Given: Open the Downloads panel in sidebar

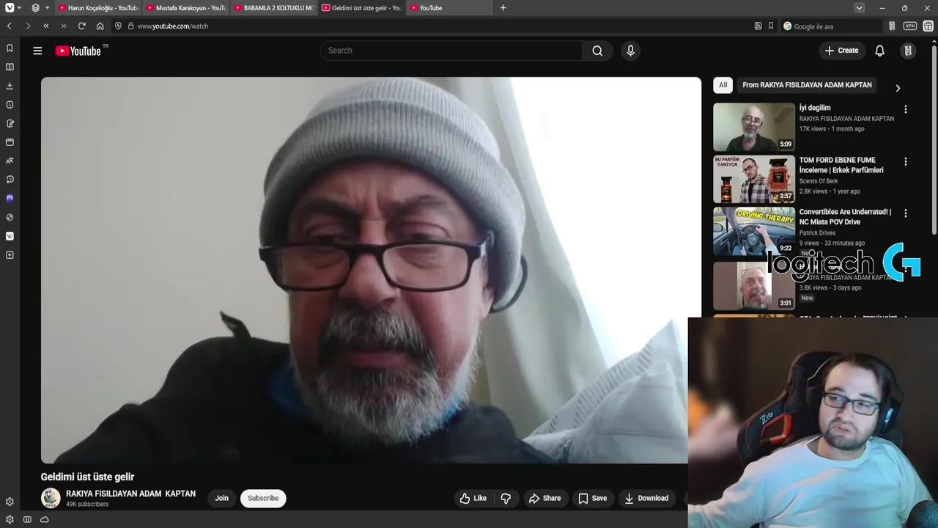Looking at the screenshot, I should 10,86.
